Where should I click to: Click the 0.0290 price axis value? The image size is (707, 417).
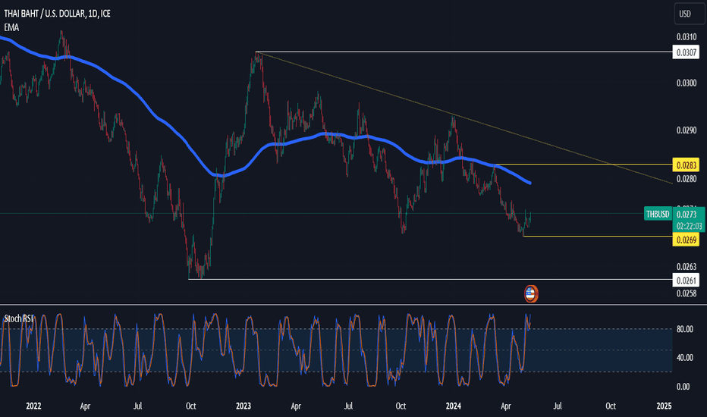687,130
